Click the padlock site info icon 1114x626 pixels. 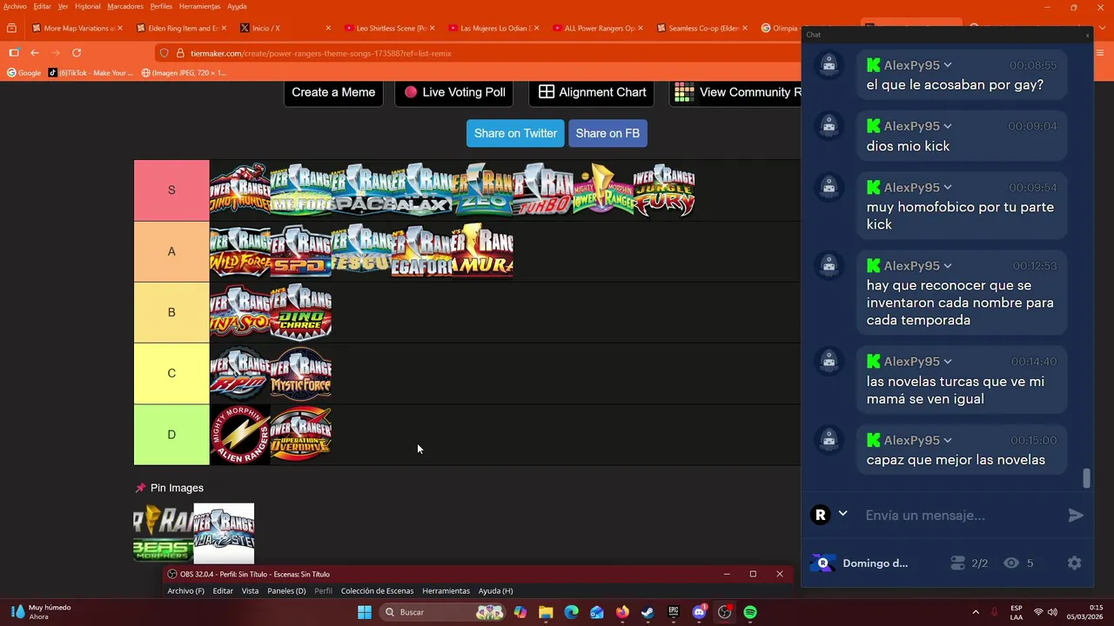(181, 53)
